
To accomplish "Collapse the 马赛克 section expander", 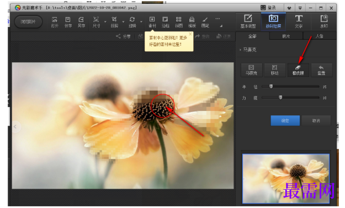I will 240,50.
